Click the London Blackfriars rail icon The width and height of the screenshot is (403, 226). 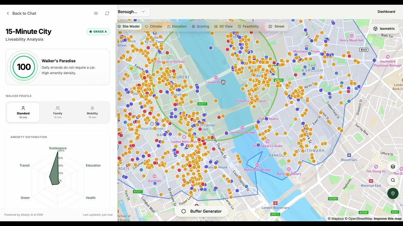pos(275,203)
